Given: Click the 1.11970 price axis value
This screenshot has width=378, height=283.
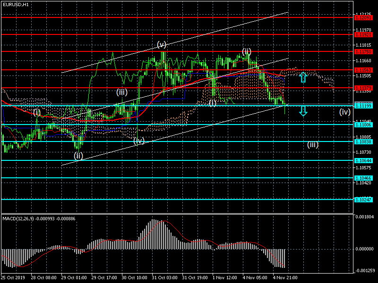Looking at the screenshot, I should pos(363,30).
